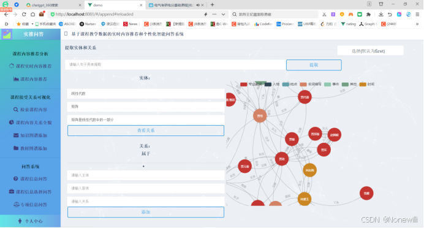Open 课程信息问答 question menu item

[30, 179]
